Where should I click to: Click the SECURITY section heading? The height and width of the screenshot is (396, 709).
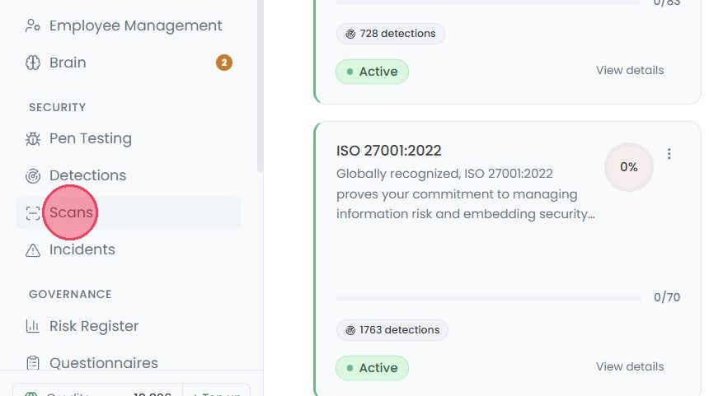click(x=58, y=108)
